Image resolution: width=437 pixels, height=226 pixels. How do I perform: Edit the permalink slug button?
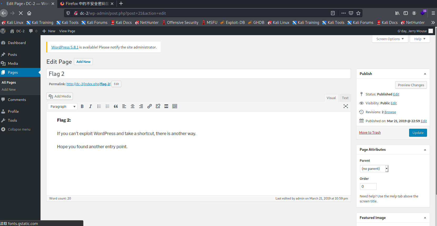tap(116, 84)
